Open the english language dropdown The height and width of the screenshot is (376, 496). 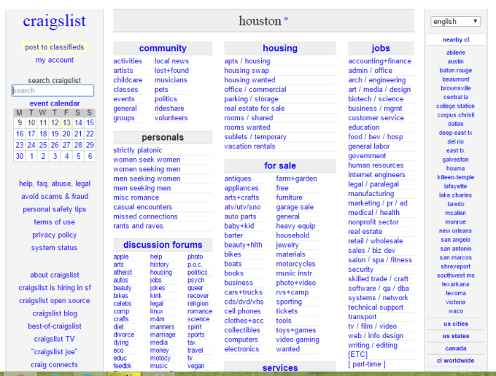coord(455,21)
